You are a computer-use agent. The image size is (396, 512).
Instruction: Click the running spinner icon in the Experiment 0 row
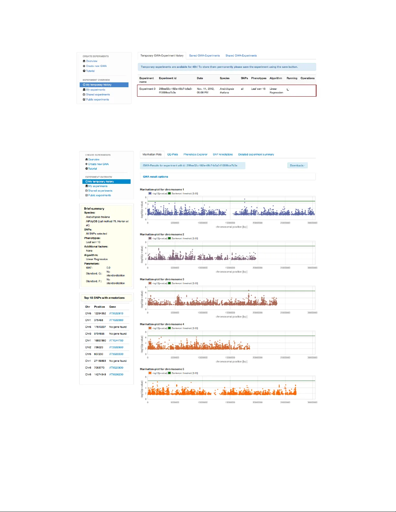(x=288, y=90)
